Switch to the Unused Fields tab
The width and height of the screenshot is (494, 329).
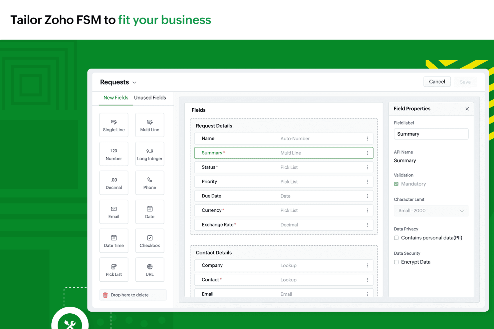tap(150, 98)
